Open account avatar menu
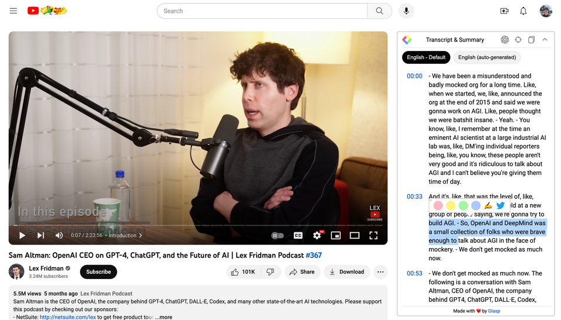This screenshot has height=320, width=561. [x=546, y=11]
